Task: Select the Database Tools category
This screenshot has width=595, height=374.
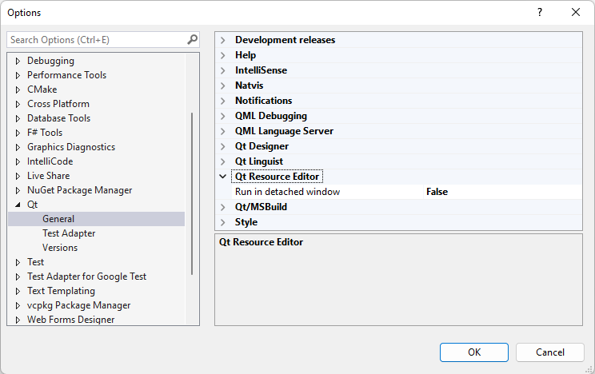Action: [x=58, y=118]
